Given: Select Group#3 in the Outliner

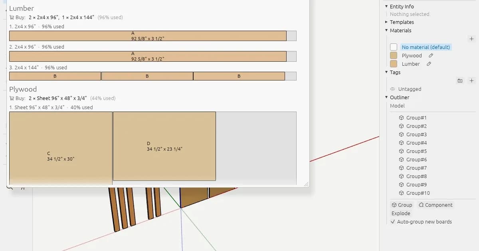Looking at the screenshot, I should tap(416, 134).
